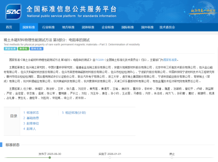Jump to 基础信息 section link
This screenshot has height=162, width=218.
31,118
